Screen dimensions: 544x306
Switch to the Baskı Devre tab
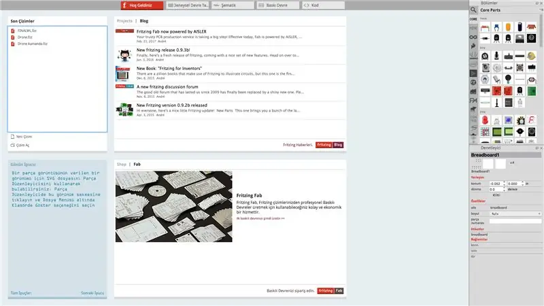[x=278, y=5]
